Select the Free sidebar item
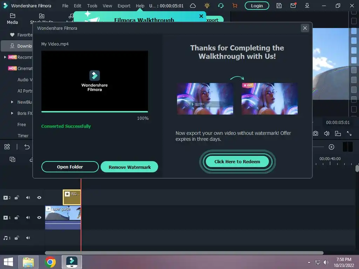 [x=21, y=124]
